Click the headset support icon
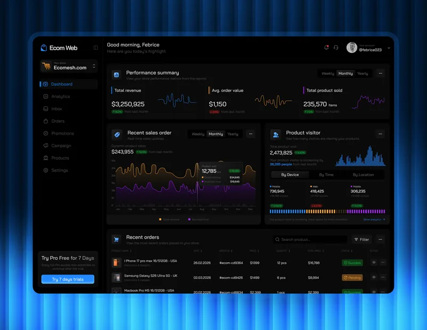 click(336, 48)
